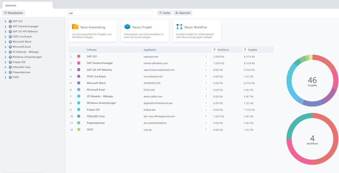The height and width of the screenshot is (173, 339).
Task: Click the Suche button
Action: 165,13
